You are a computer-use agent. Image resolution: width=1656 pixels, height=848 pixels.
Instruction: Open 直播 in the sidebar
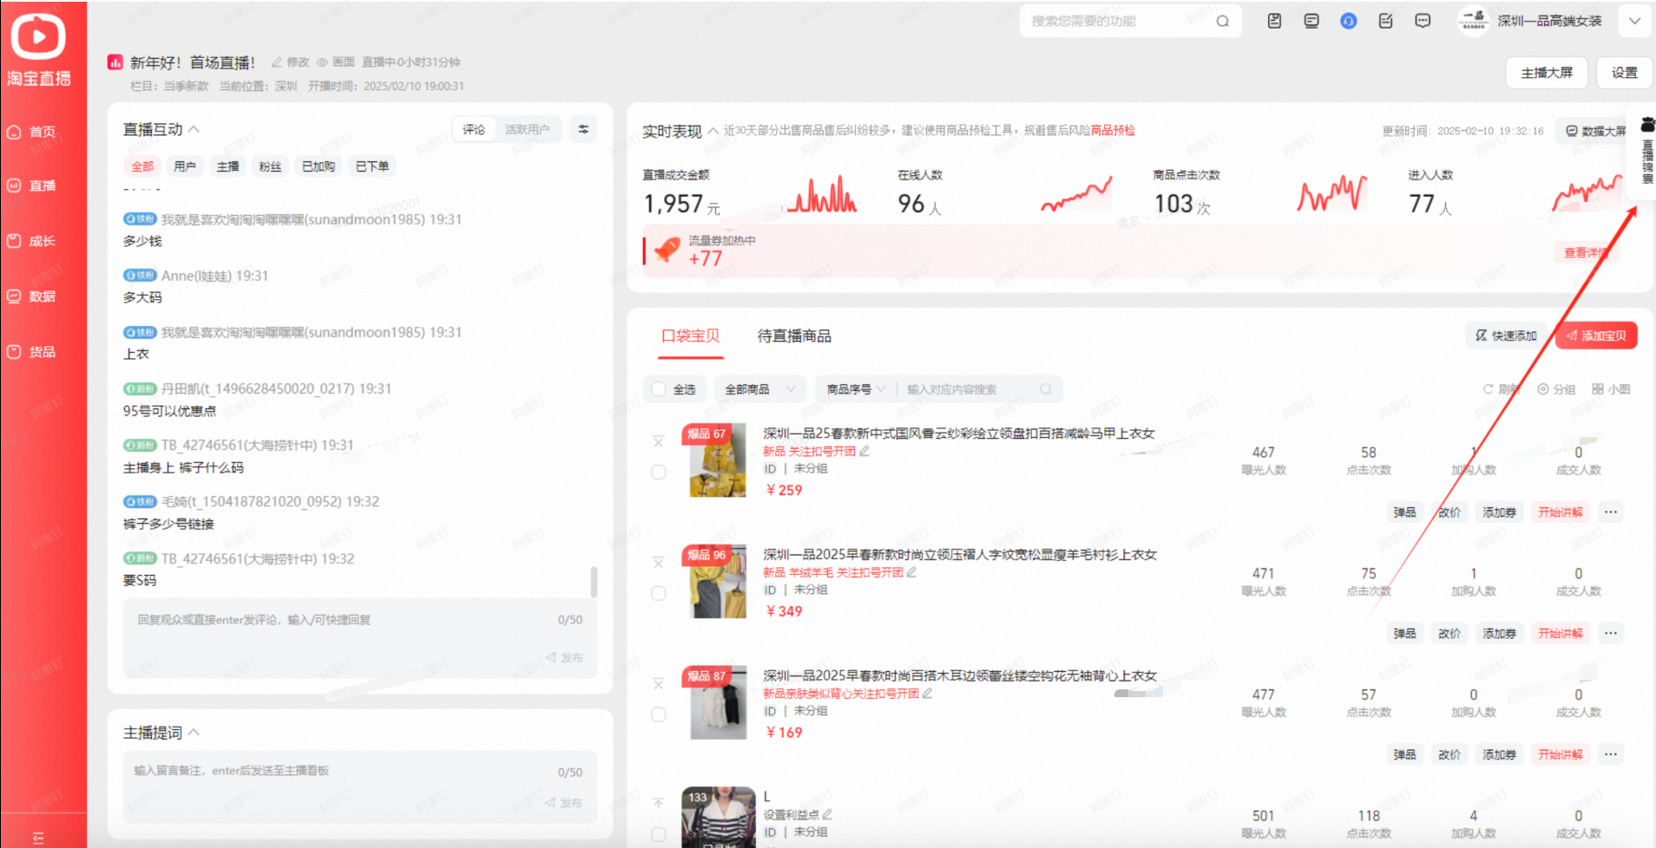[x=32, y=186]
